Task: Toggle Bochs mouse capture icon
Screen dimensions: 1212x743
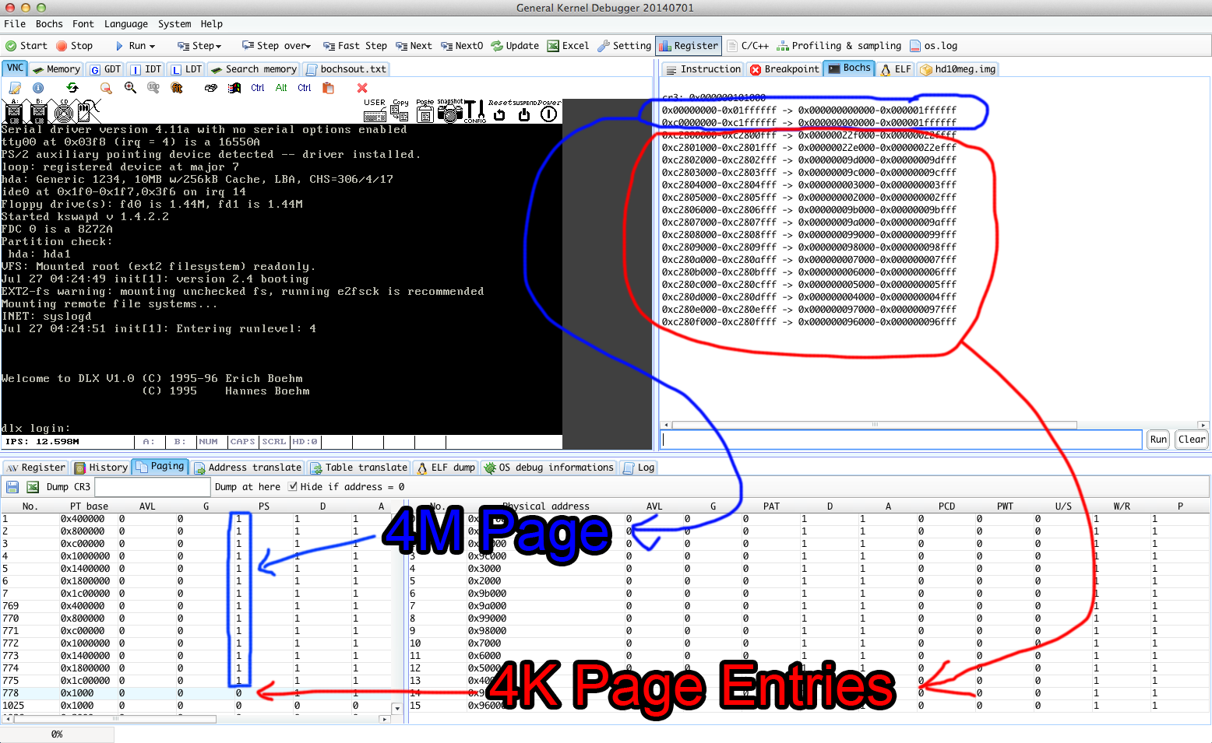Action: [89, 112]
